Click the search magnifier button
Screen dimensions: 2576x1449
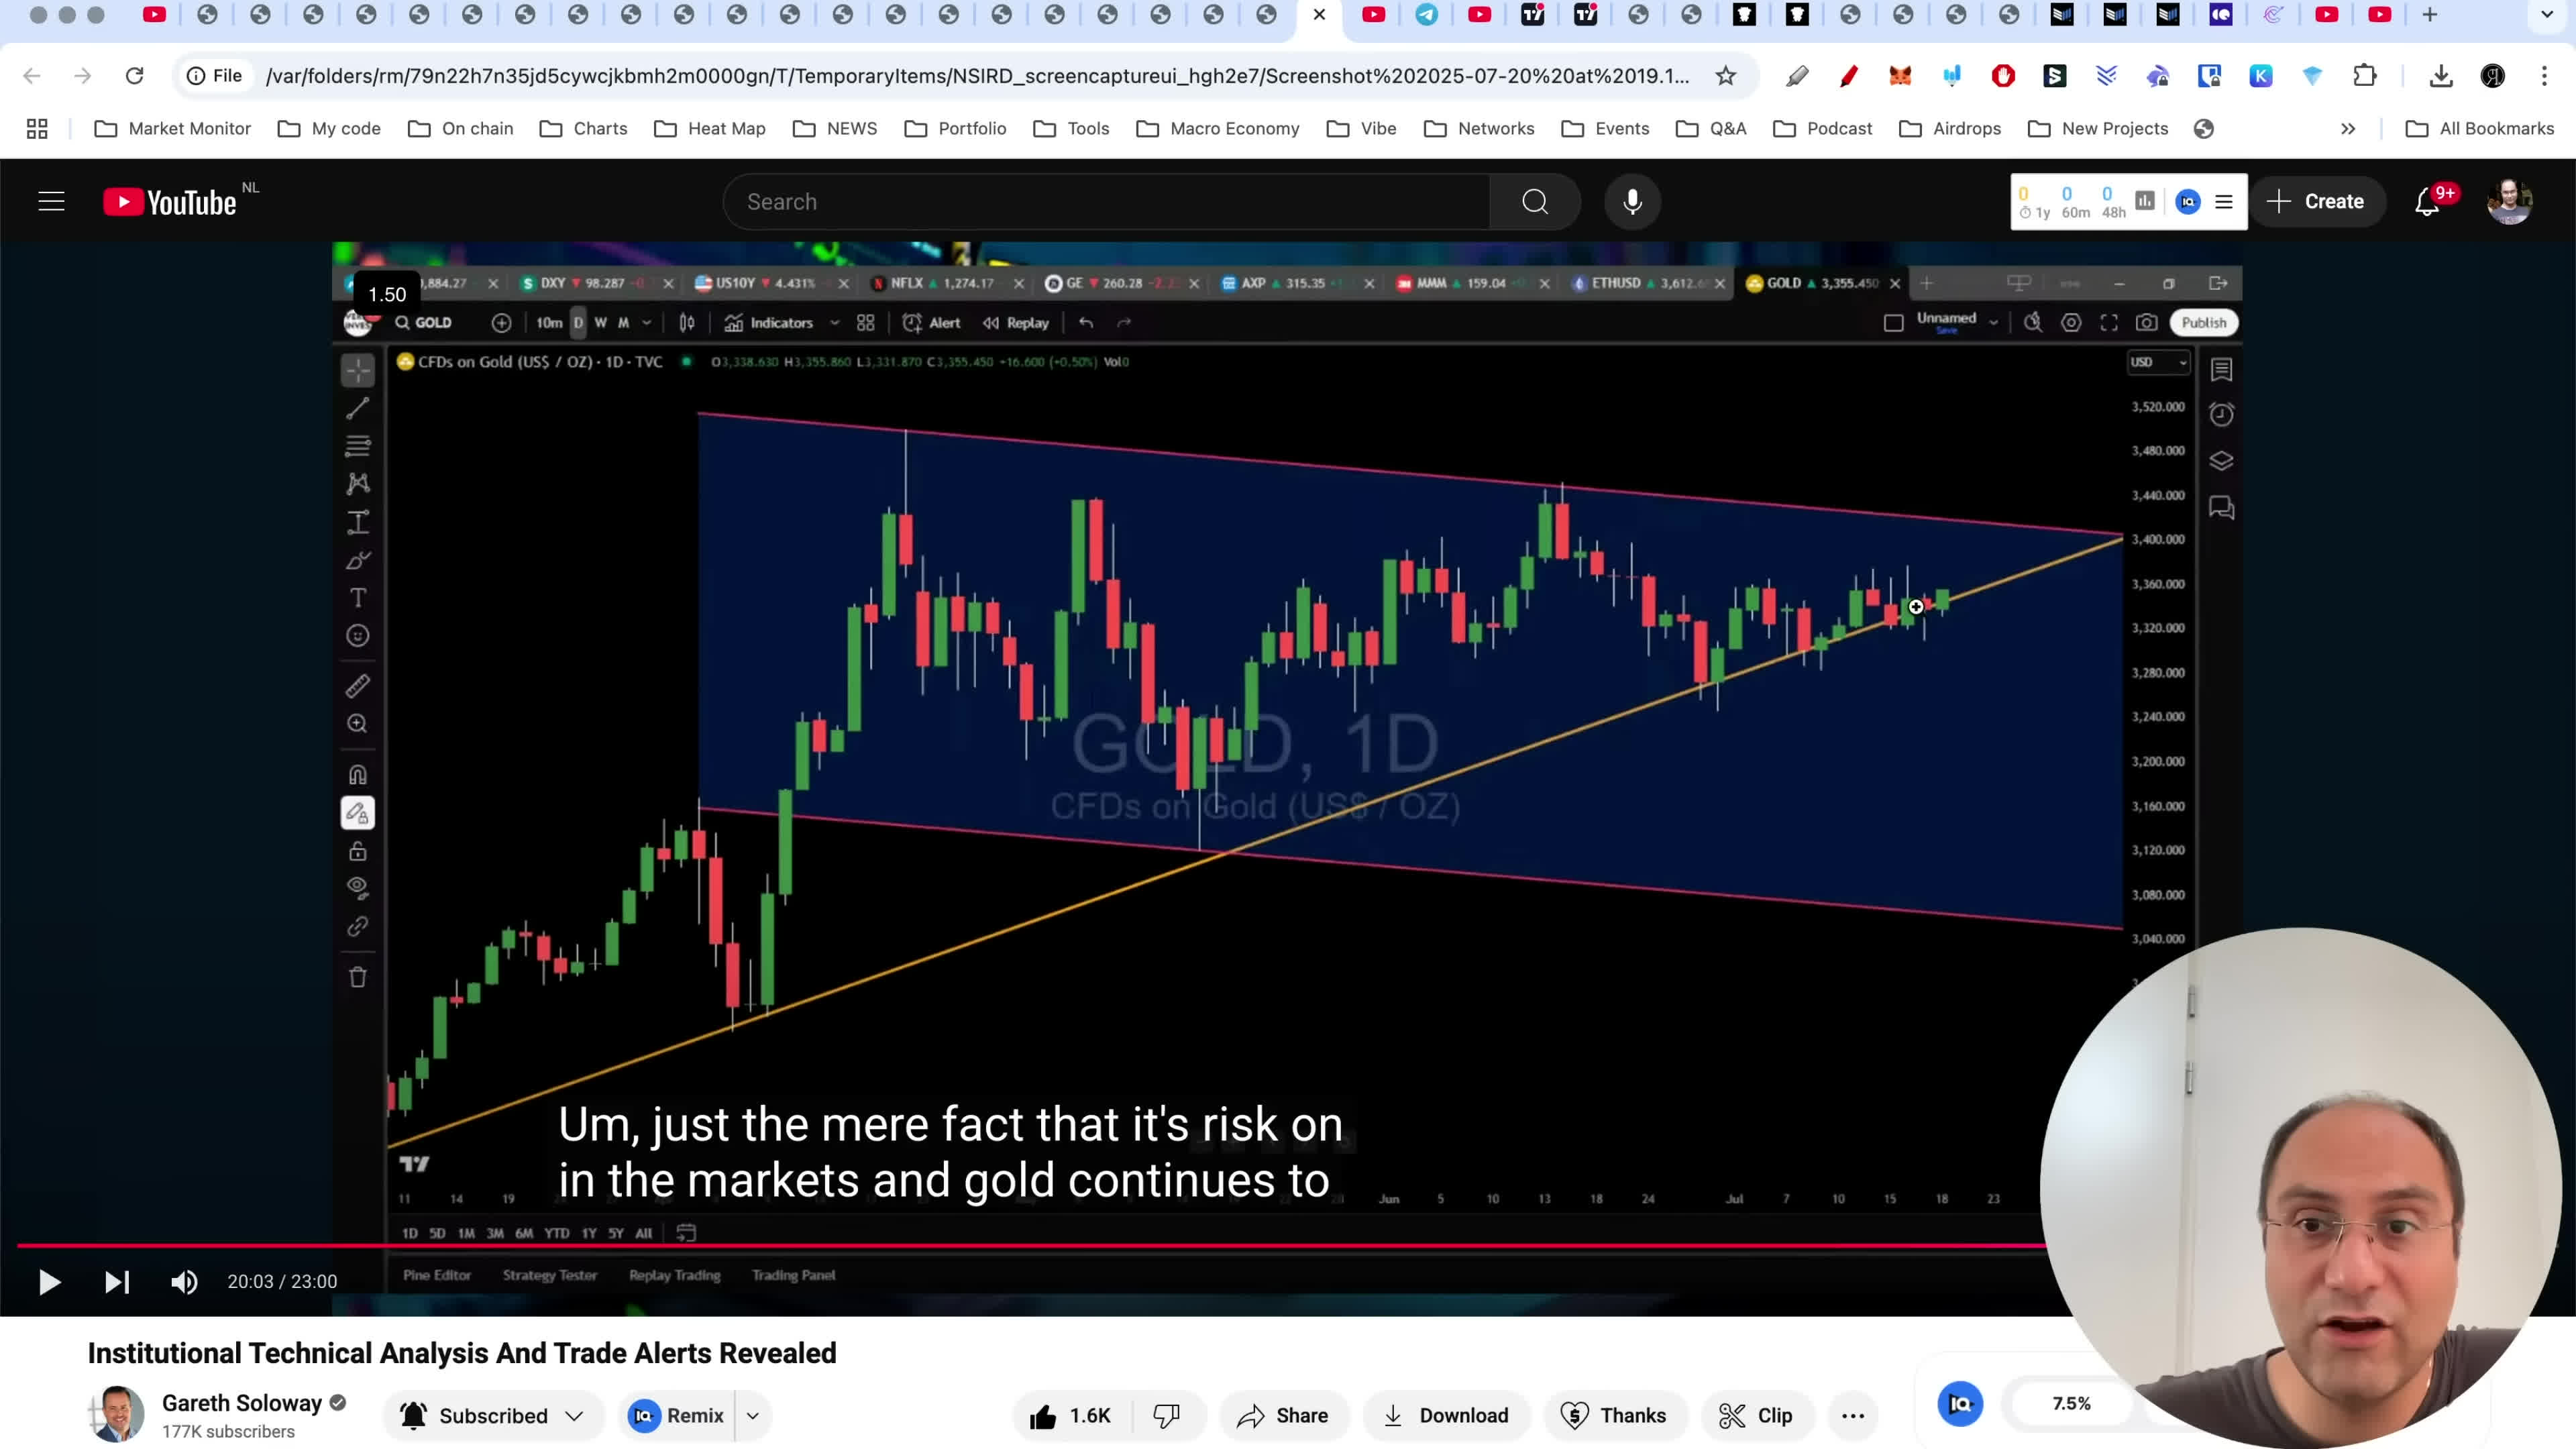click(1535, 202)
